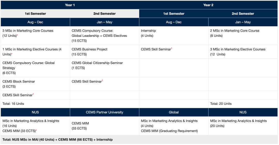Click 'CEMS Global Citizenship Seminar' cell
The image size is (279, 145).
coord(104,68)
